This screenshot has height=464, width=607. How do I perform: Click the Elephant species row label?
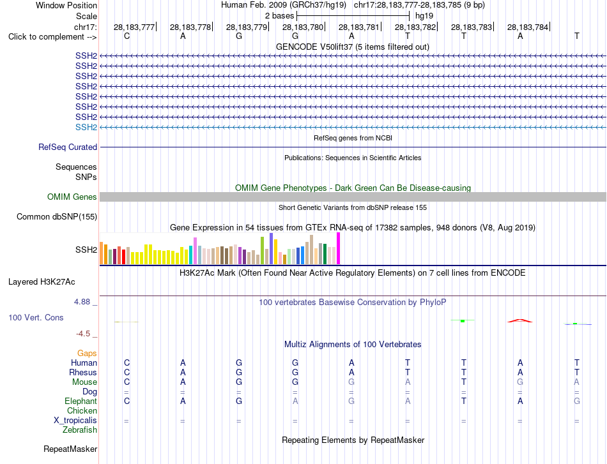pos(81,401)
